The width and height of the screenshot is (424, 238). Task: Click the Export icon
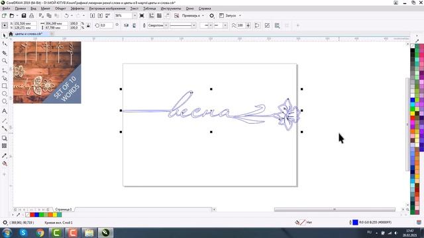100,16
